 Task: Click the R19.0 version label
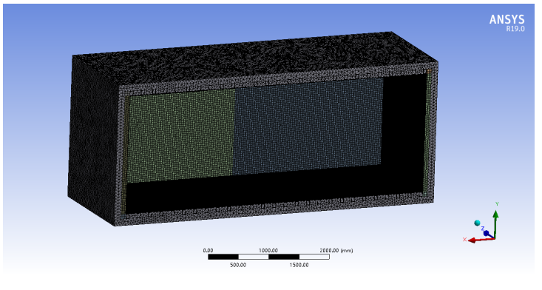[x=515, y=29]
